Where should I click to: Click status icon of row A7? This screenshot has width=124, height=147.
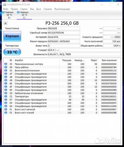pos(6,74)
